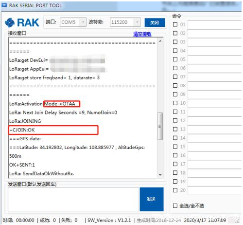Click the blue 发送 button
This screenshot has width=243, height=225.
pos(152,199)
